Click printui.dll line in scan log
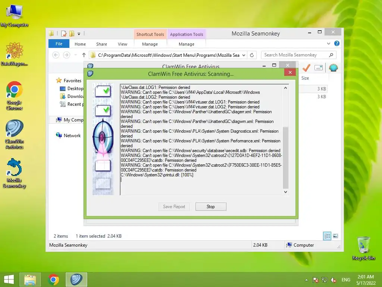 [x=157, y=175]
